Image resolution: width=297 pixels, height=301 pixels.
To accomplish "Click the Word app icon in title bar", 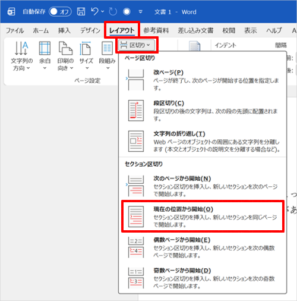I will (x=11, y=12).
